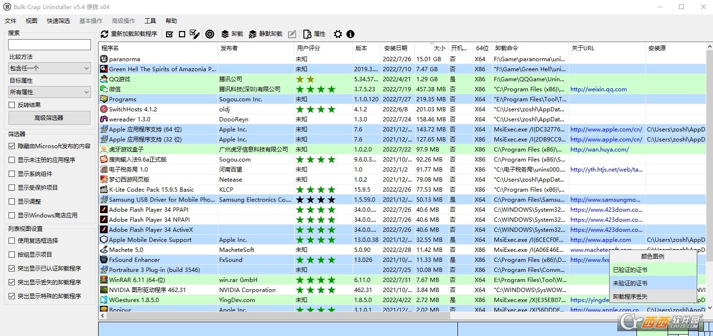This screenshot has height=336, width=713.
Task: Enable 按组显示项目
Action: tap(12, 255)
